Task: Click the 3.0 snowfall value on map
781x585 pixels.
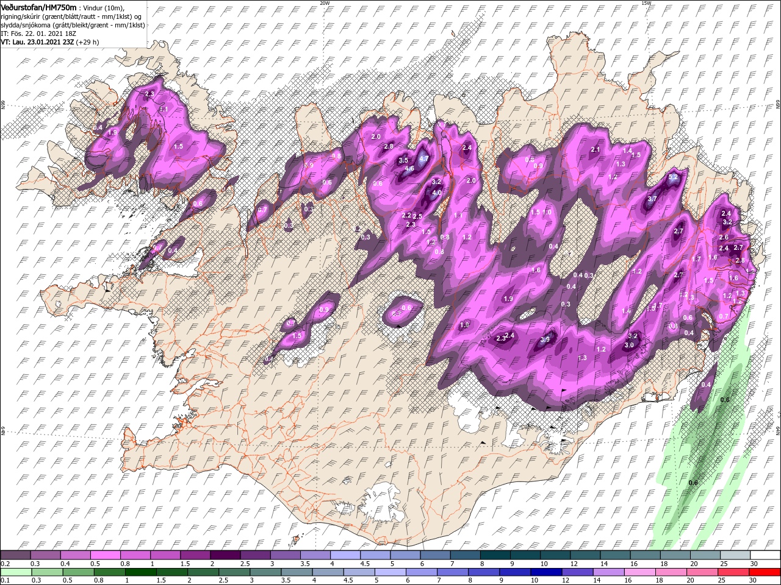Action: (630, 345)
